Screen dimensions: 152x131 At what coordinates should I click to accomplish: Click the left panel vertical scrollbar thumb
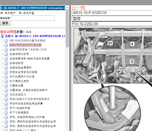67,28
